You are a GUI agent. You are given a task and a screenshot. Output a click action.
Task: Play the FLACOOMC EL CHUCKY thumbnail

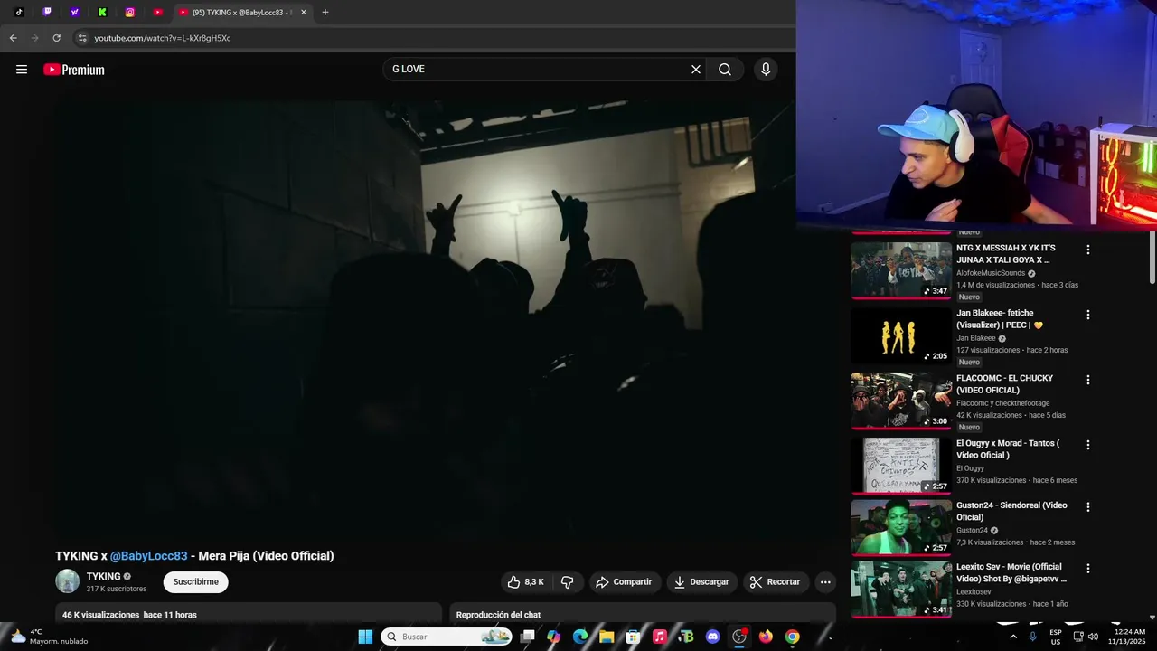901,401
